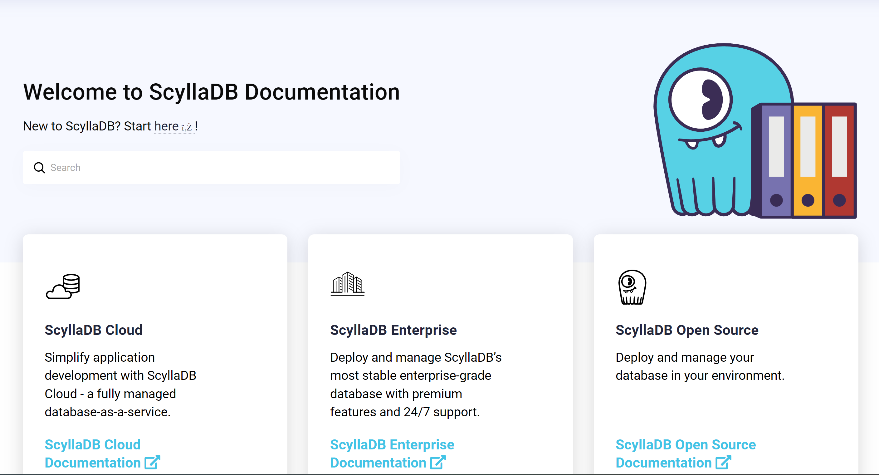The height and width of the screenshot is (475, 879).
Task: Click the 'Welcome to ScyllaDB Documentation' heading
Action: tap(212, 92)
